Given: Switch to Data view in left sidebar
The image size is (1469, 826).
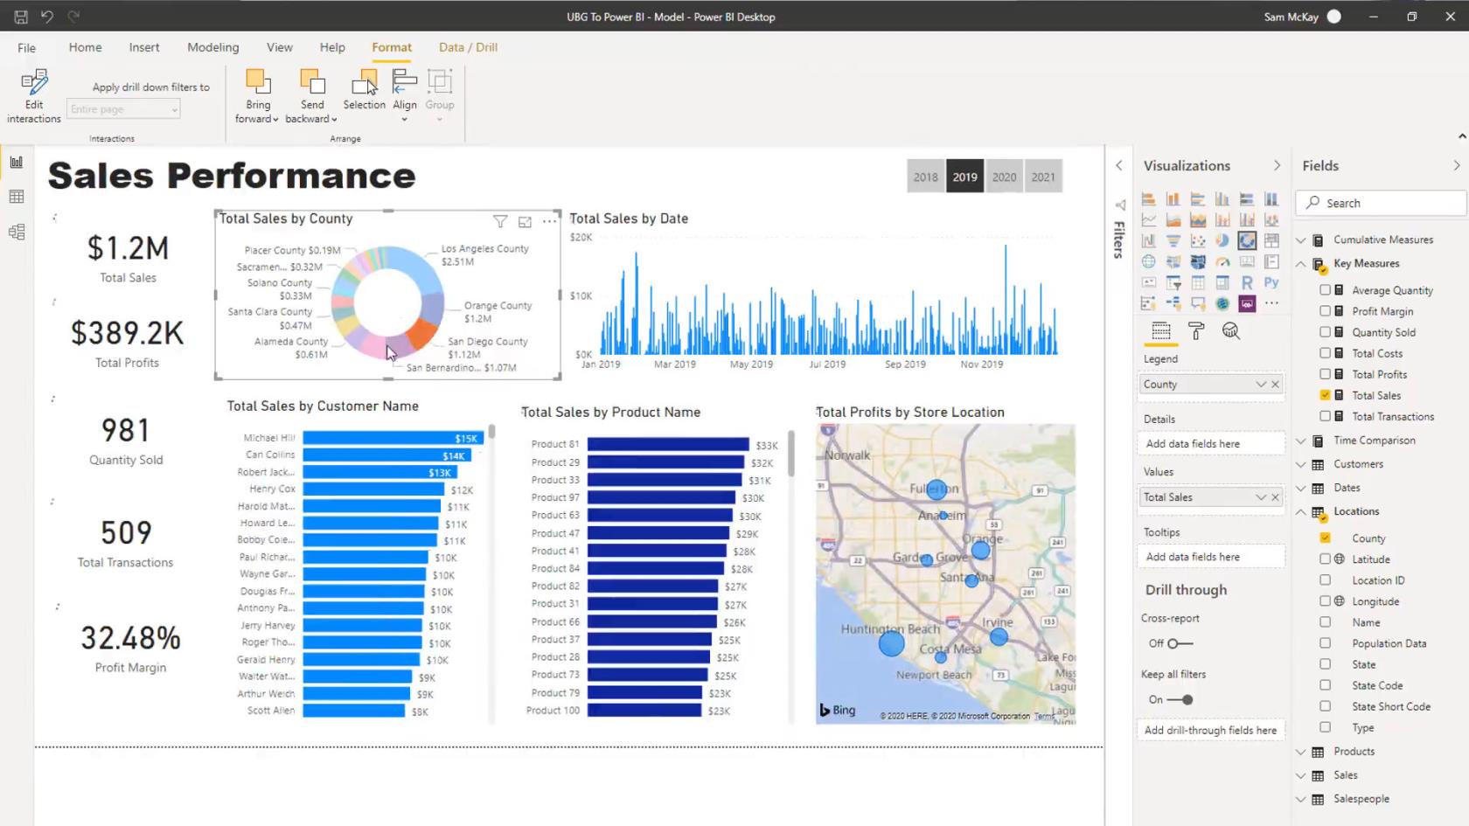Looking at the screenshot, I should coord(17,197).
